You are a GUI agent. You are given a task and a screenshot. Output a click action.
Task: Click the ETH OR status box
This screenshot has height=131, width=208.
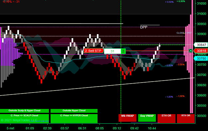coord(166,118)
